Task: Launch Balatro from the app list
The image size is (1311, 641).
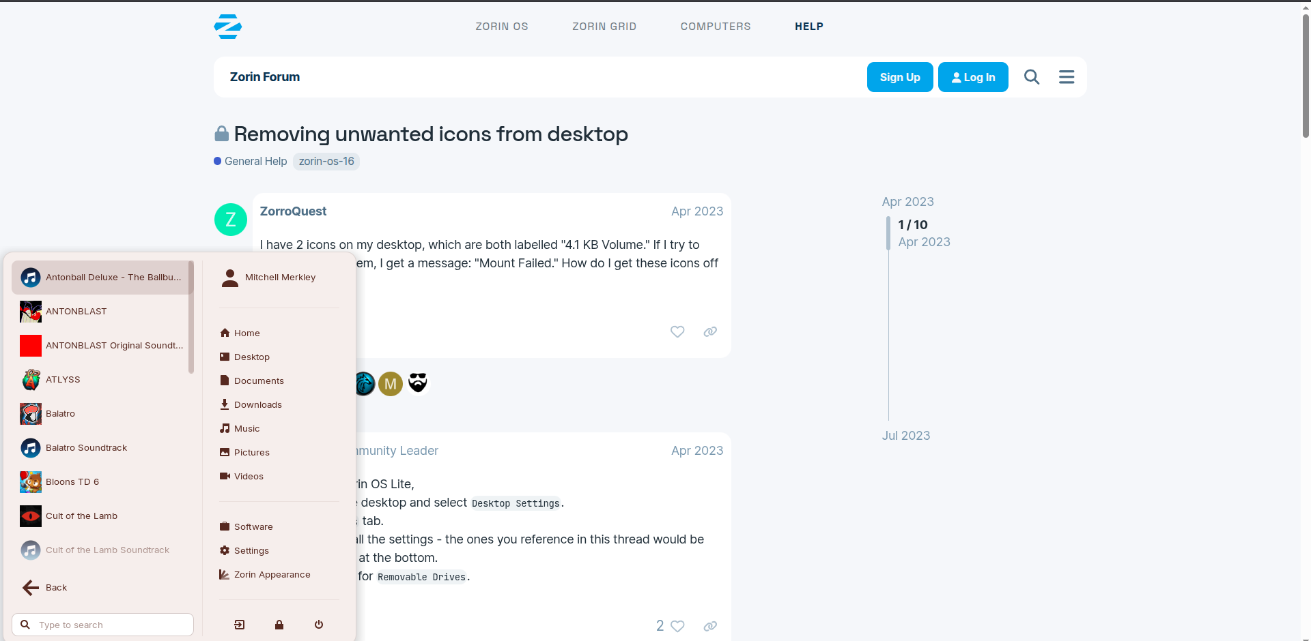Action: (x=61, y=414)
